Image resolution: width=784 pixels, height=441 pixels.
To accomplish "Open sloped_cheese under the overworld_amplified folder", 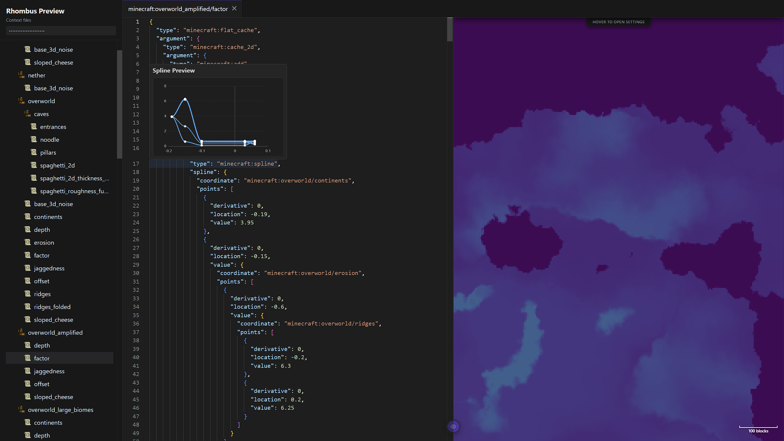I will 53,397.
